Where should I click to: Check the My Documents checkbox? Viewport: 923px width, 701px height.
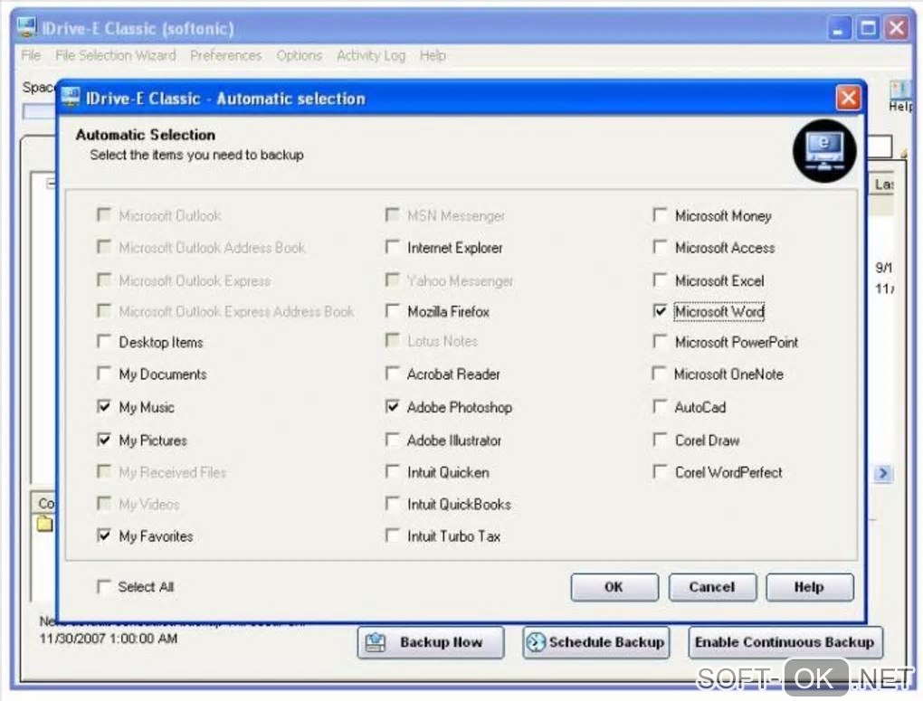103,374
